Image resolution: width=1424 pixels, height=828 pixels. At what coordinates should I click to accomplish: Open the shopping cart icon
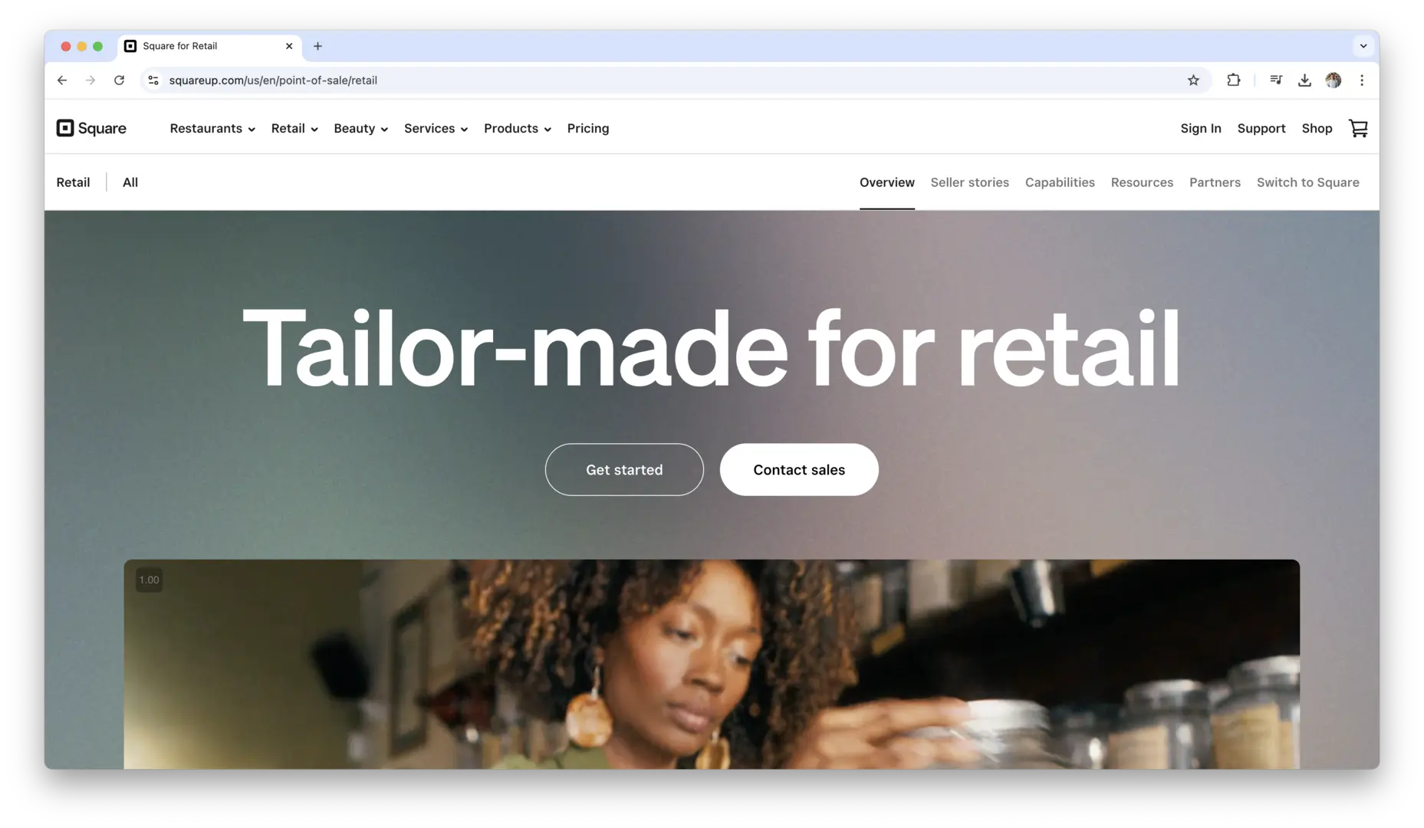pyautogui.click(x=1358, y=128)
